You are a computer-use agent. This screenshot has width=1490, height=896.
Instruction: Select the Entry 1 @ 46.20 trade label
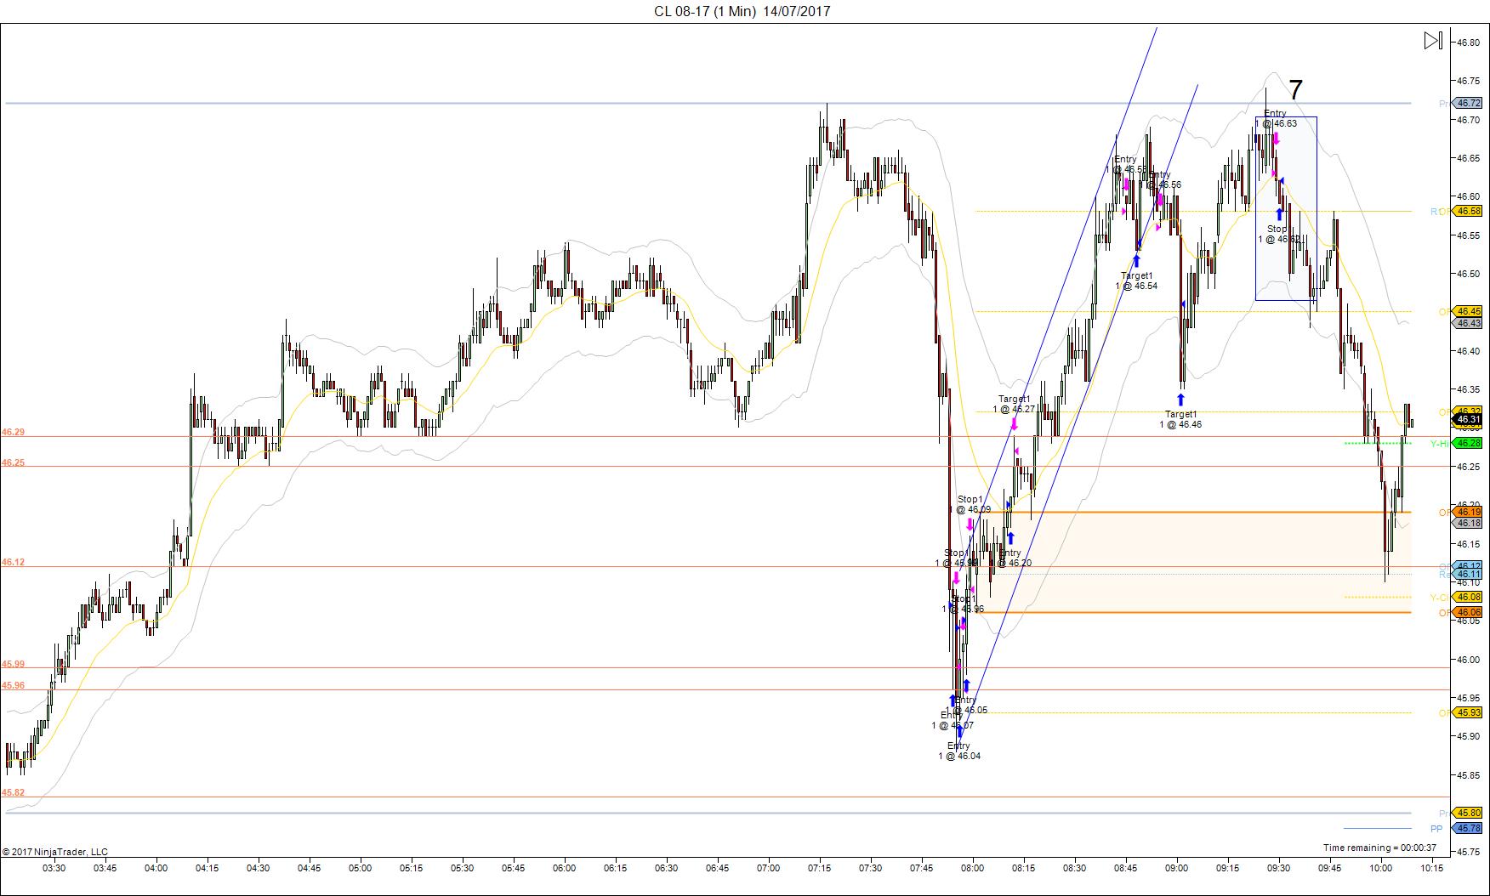pos(1010,558)
